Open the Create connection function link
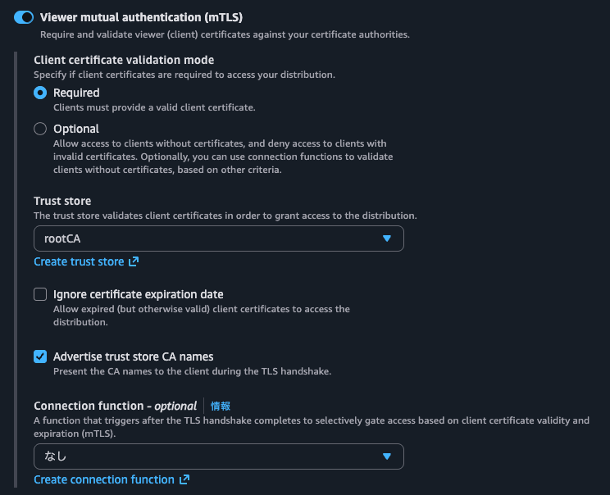This screenshot has width=610, height=495. [104, 479]
